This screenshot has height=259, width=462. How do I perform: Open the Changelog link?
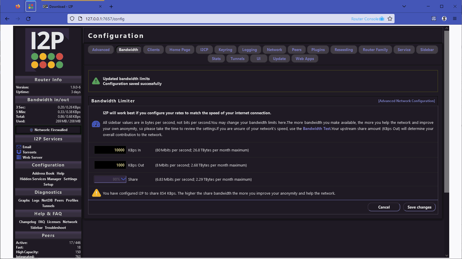tap(28, 222)
